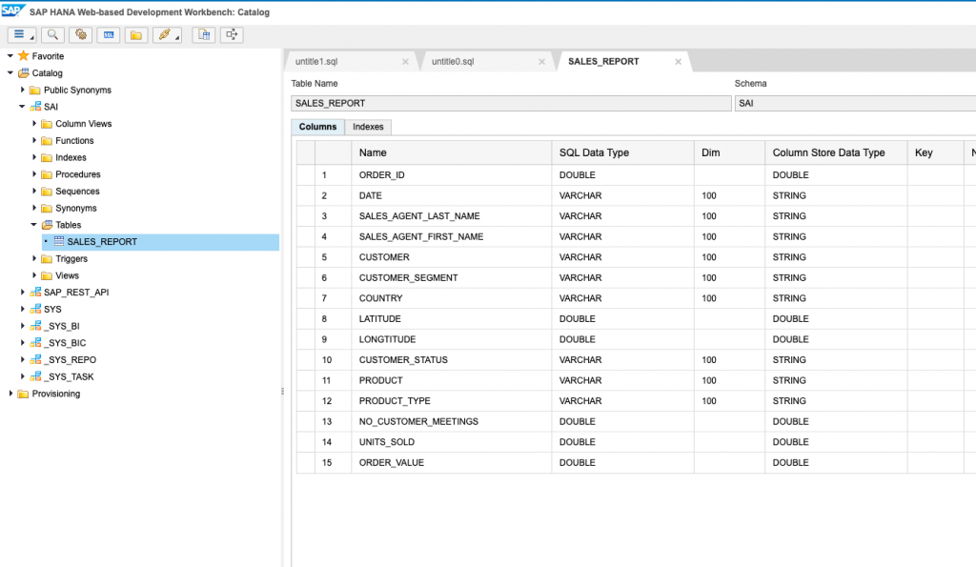Select the Indexes folder in tree
Screen dimensions: 976x567
[x=71, y=157]
